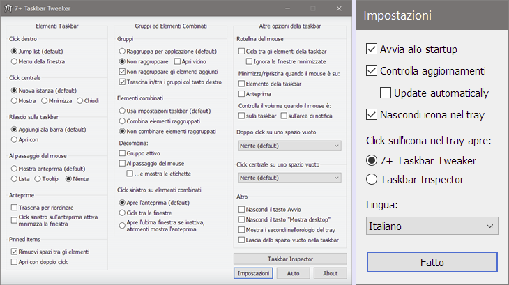Toggle Click sinistro sull'anteprima attiva minimizza
This screenshot has width=509, height=285.
[x=14, y=220]
